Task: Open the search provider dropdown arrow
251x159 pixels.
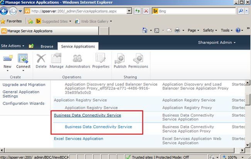Action: (246, 11)
